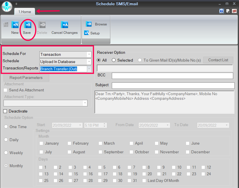Click the Browse icon
Image resolution: width=239 pixels, height=188 pixels.
coord(89,24)
